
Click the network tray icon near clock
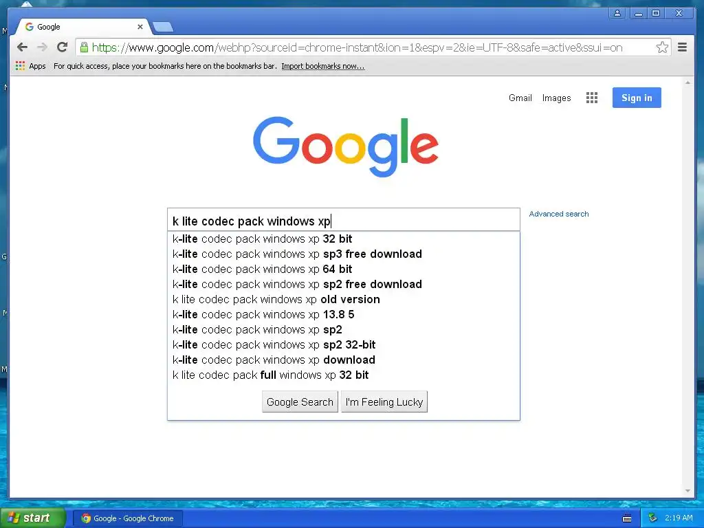tap(652, 518)
